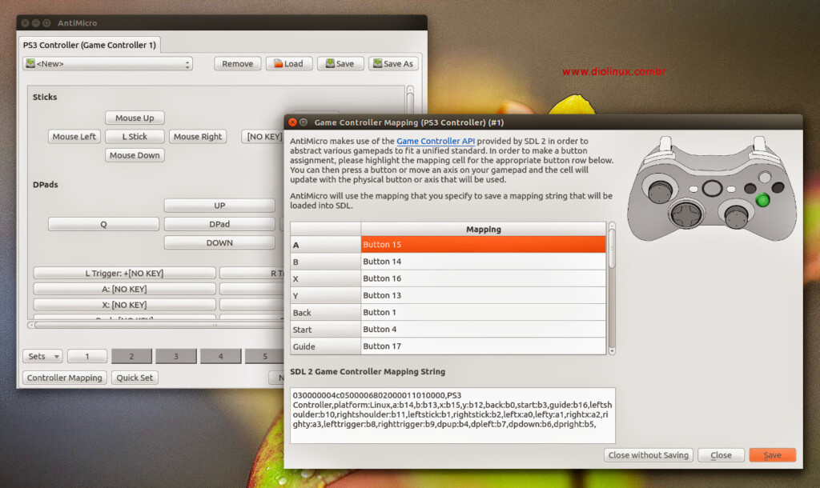
Task: Switch to set number 3
Action: coord(175,356)
